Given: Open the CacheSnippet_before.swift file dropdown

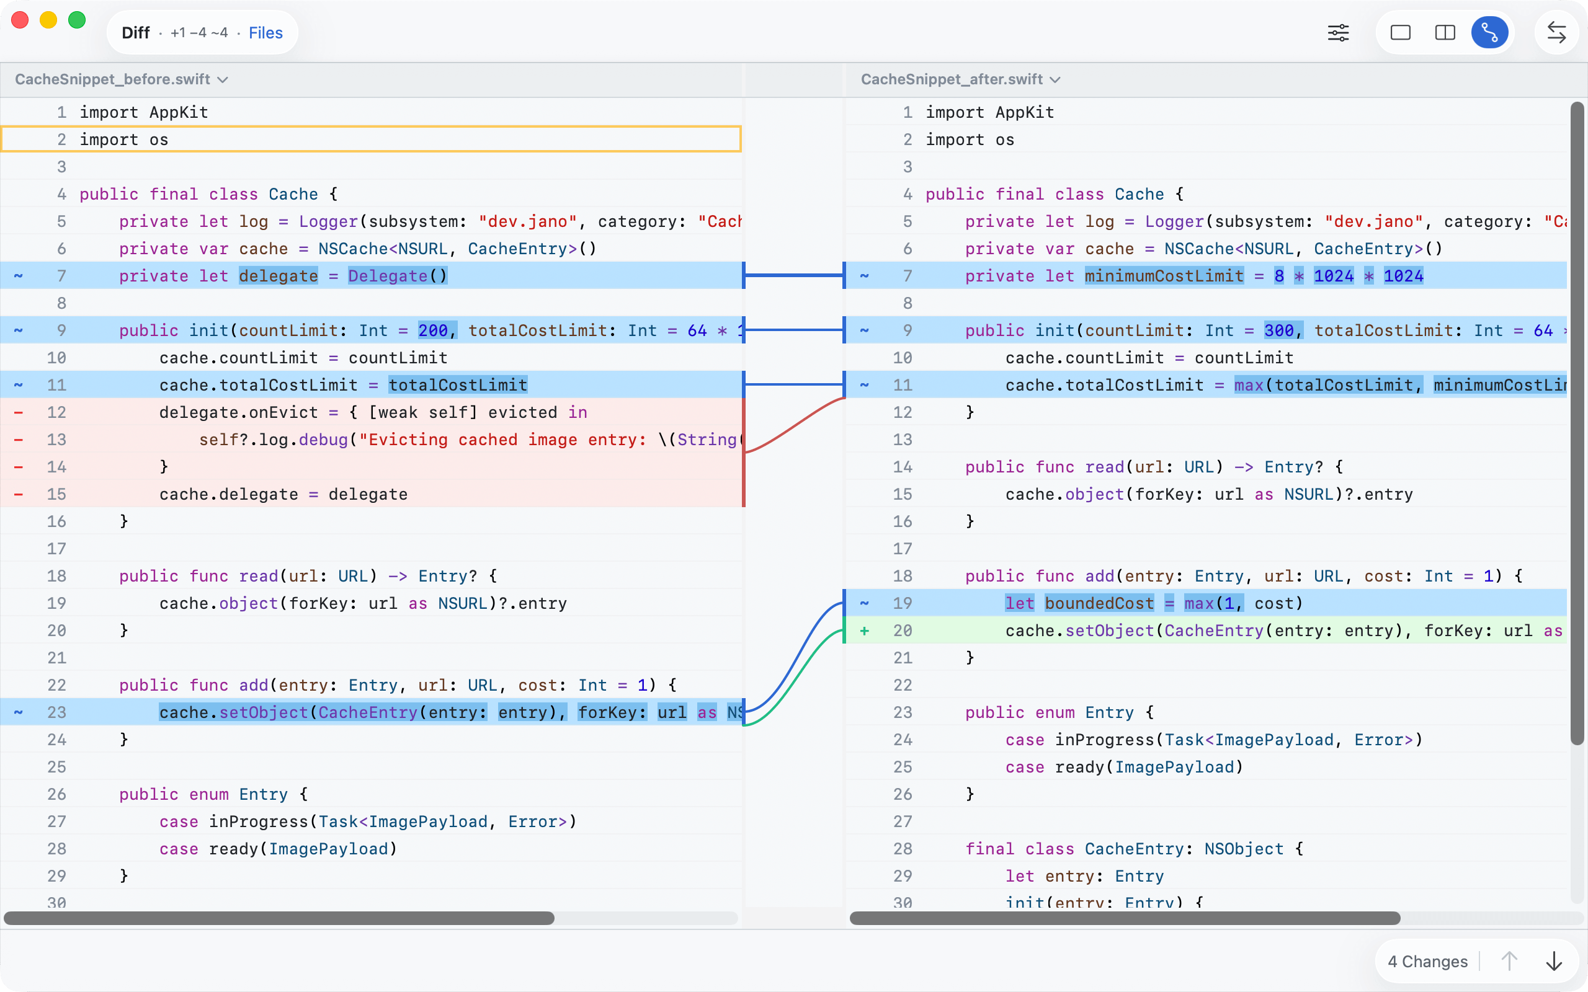Looking at the screenshot, I should 122,79.
